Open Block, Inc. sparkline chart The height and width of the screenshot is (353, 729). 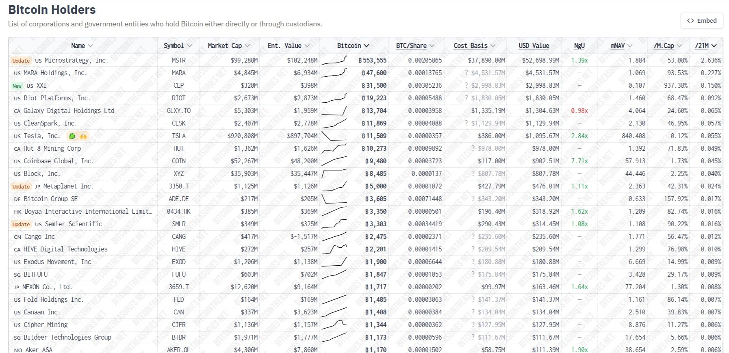click(x=334, y=173)
